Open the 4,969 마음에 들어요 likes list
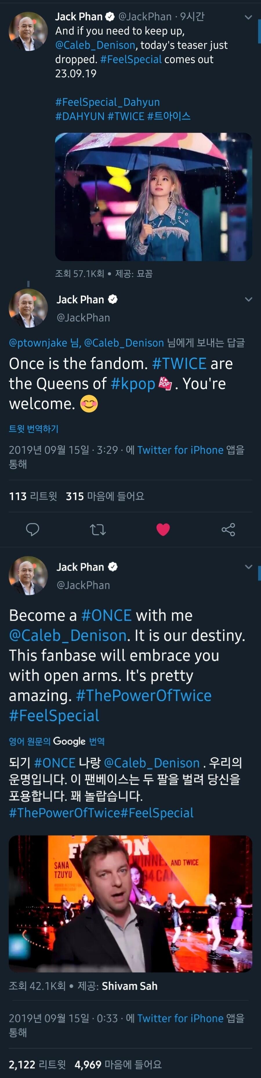 (x=118, y=1064)
